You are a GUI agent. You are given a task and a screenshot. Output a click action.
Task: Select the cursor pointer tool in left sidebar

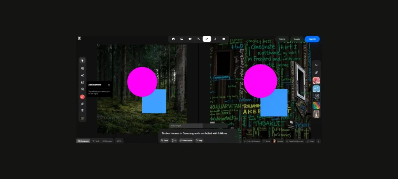tap(82, 61)
